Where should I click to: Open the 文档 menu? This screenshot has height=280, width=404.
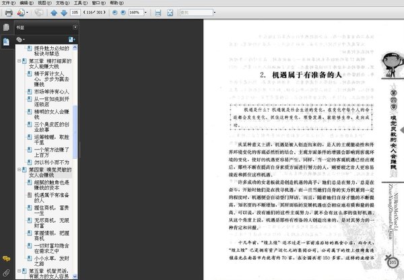pos(63,3)
